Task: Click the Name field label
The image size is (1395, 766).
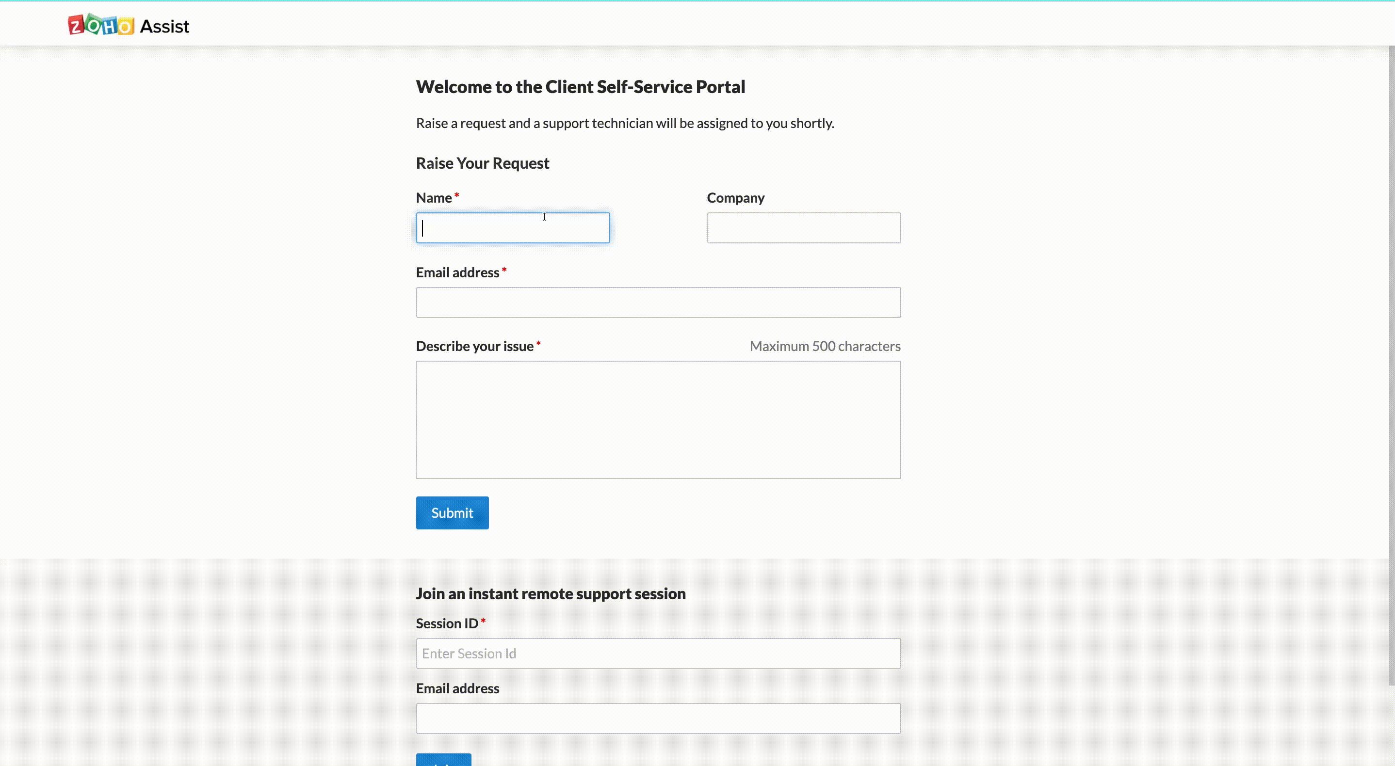Action: click(434, 198)
